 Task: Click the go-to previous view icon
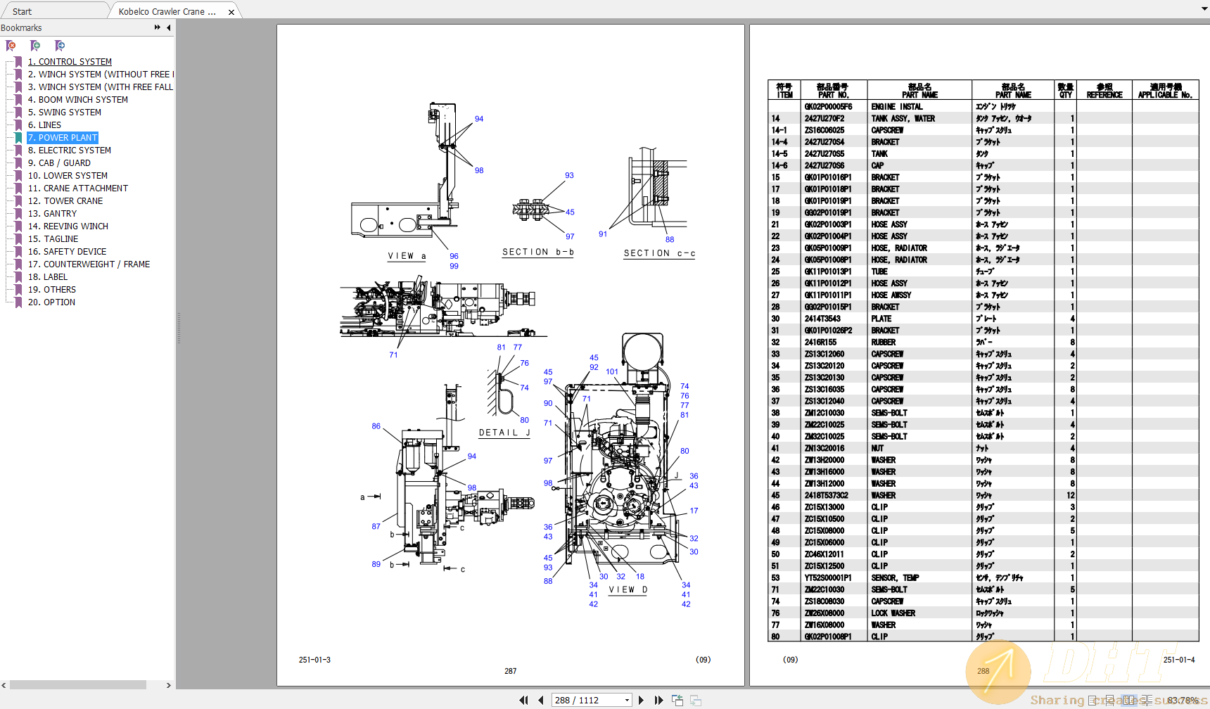(x=677, y=700)
